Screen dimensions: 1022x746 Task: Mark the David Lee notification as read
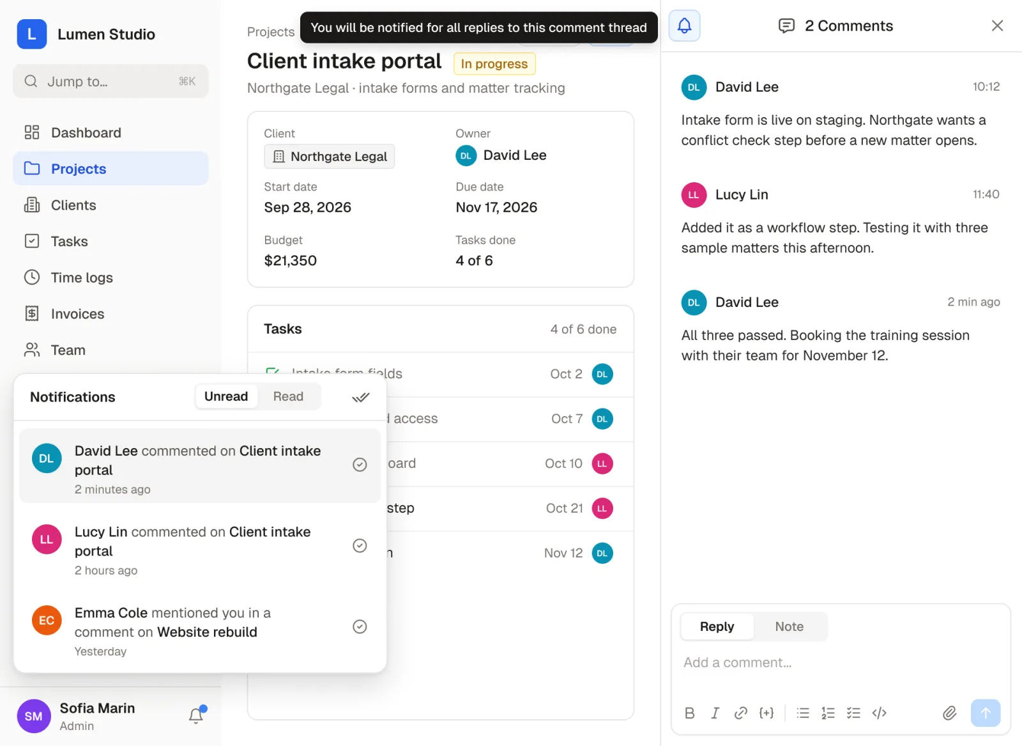click(x=360, y=465)
